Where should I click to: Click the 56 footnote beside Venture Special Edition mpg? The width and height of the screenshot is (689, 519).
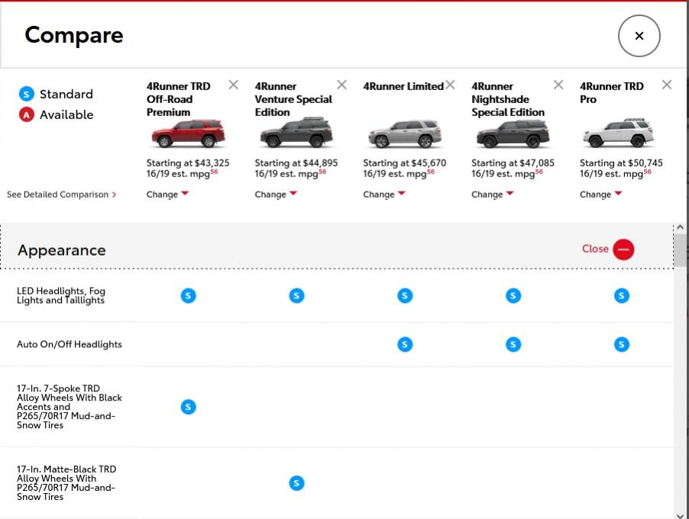click(322, 172)
